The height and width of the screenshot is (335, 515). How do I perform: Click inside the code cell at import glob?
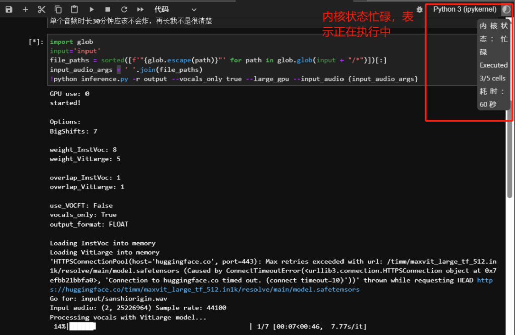tap(71, 42)
